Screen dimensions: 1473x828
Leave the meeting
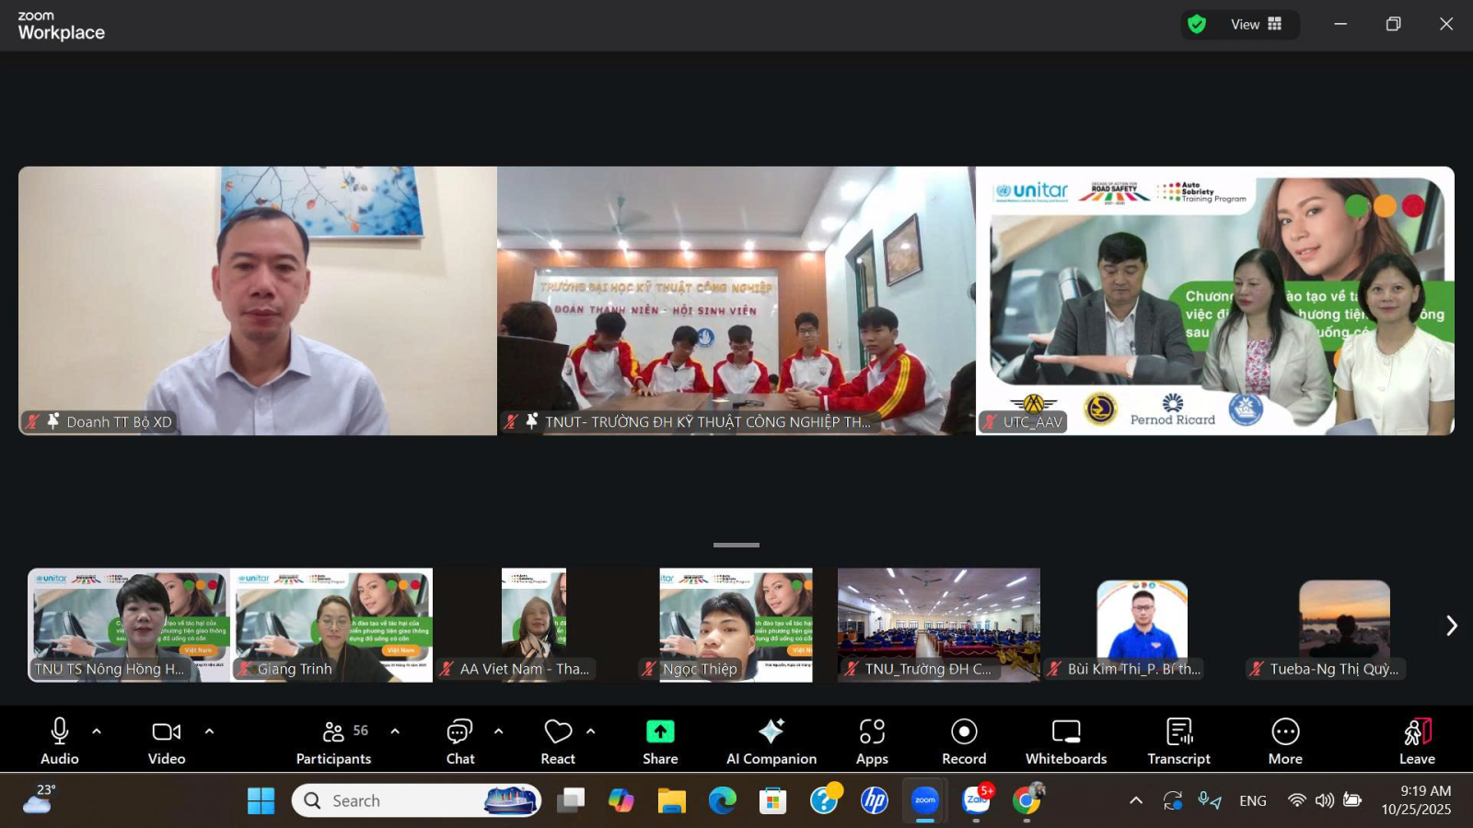tap(1417, 741)
